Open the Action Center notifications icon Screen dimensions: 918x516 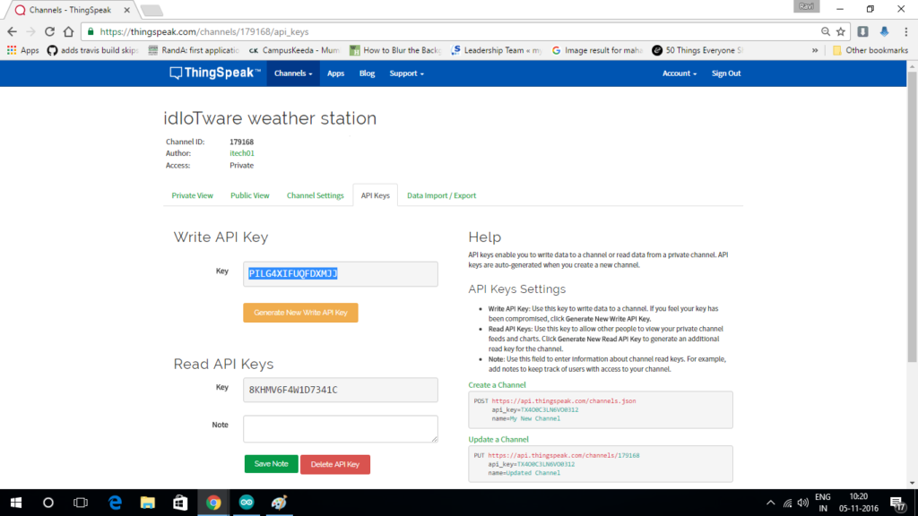coord(897,503)
